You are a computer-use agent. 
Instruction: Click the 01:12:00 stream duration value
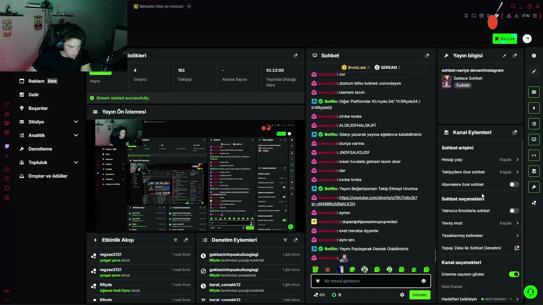pyautogui.click(x=275, y=70)
